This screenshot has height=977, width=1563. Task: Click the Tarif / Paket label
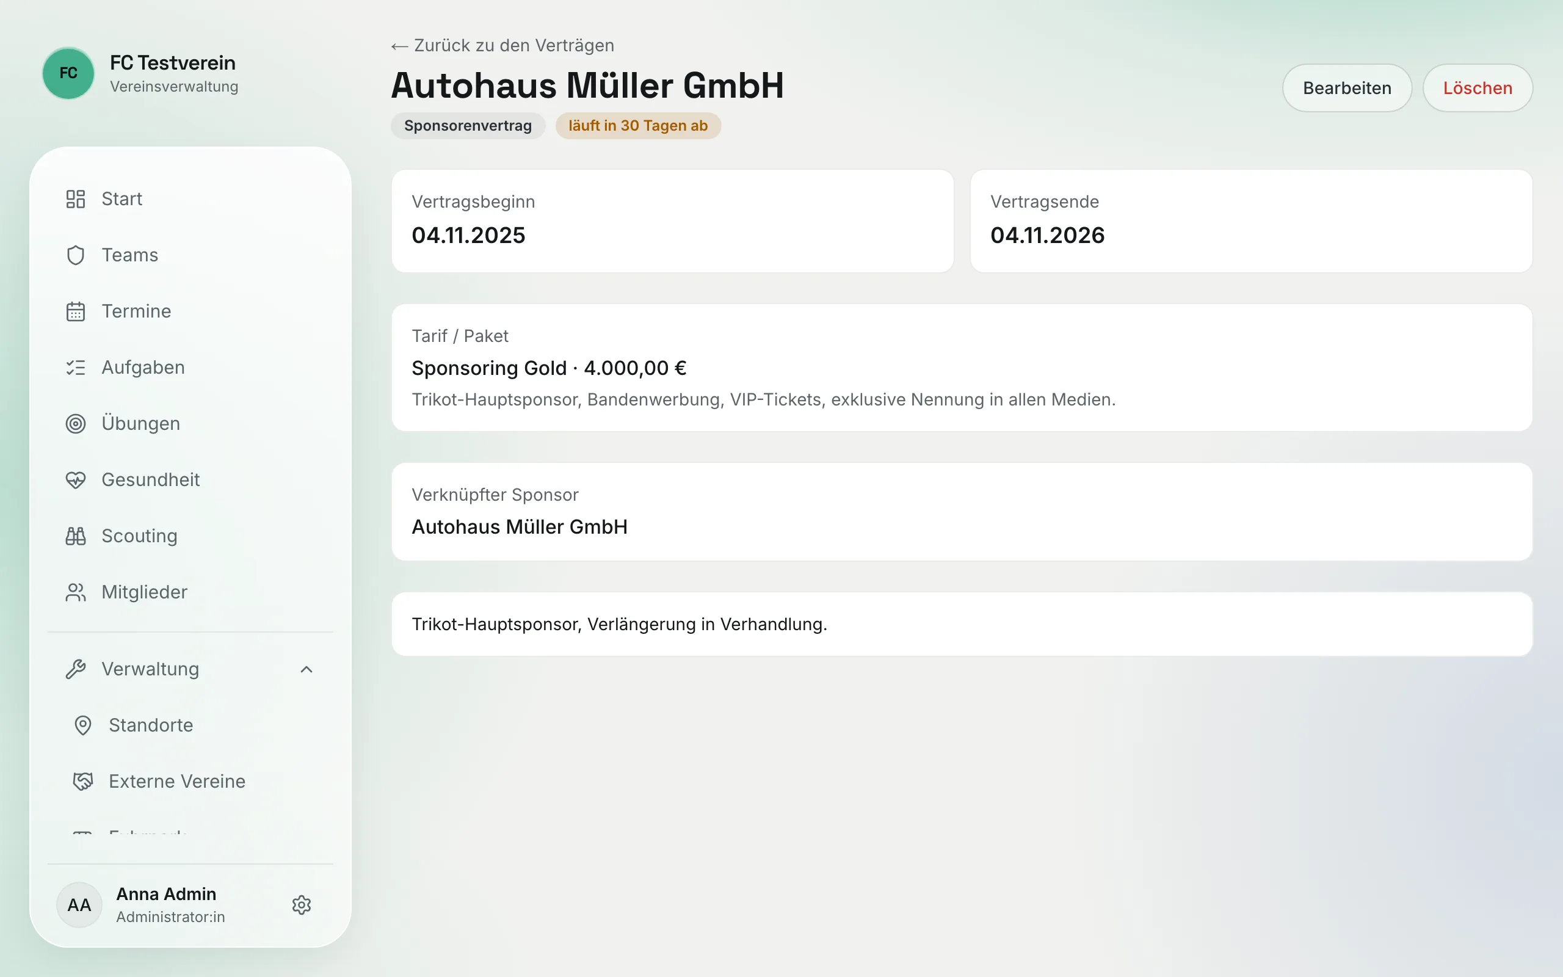point(460,336)
